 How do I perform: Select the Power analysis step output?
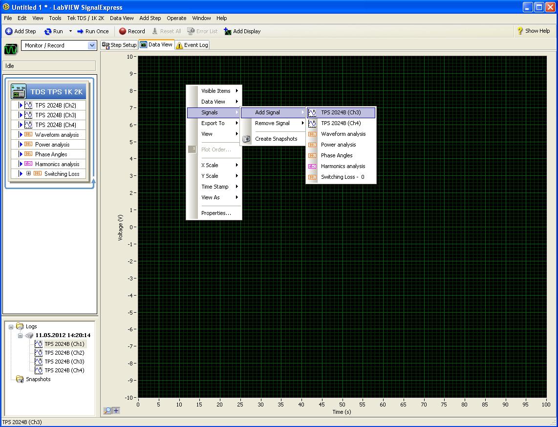coord(48,145)
